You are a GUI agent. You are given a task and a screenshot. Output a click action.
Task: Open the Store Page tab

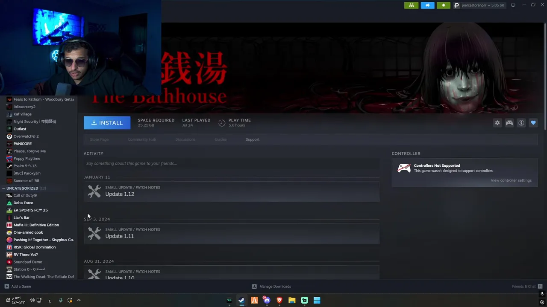pyautogui.click(x=99, y=139)
